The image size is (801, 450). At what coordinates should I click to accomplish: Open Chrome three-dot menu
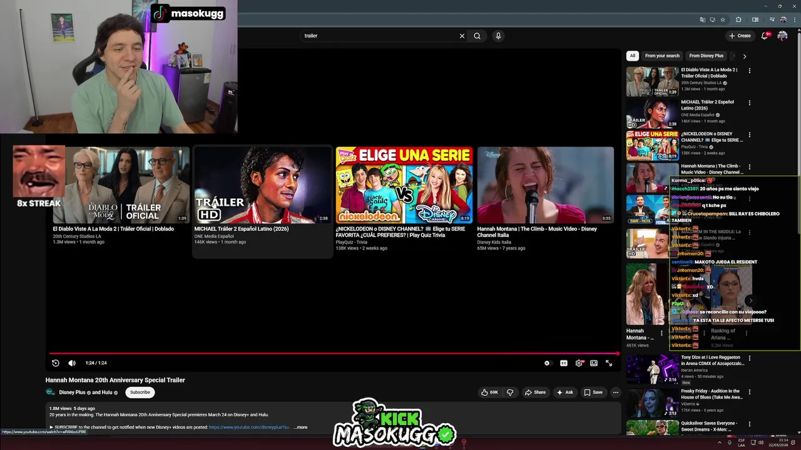[x=793, y=19]
